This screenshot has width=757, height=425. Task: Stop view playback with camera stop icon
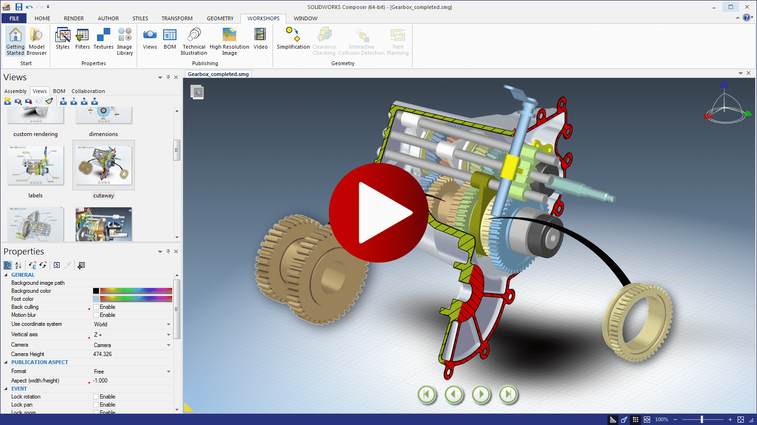click(84, 101)
